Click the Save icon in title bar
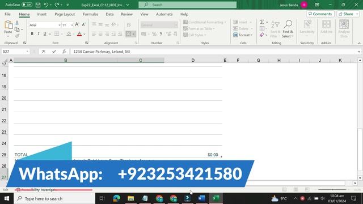 38,5
